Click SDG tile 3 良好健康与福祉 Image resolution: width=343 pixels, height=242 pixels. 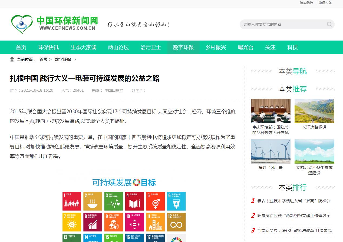coord(114,201)
